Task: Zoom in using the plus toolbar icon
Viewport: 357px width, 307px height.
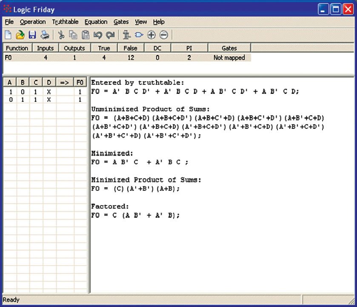Action: click(x=151, y=35)
